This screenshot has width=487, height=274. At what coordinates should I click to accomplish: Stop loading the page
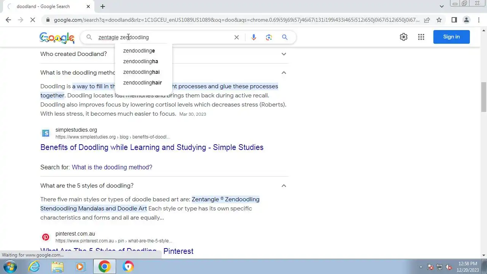coord(33,20)
